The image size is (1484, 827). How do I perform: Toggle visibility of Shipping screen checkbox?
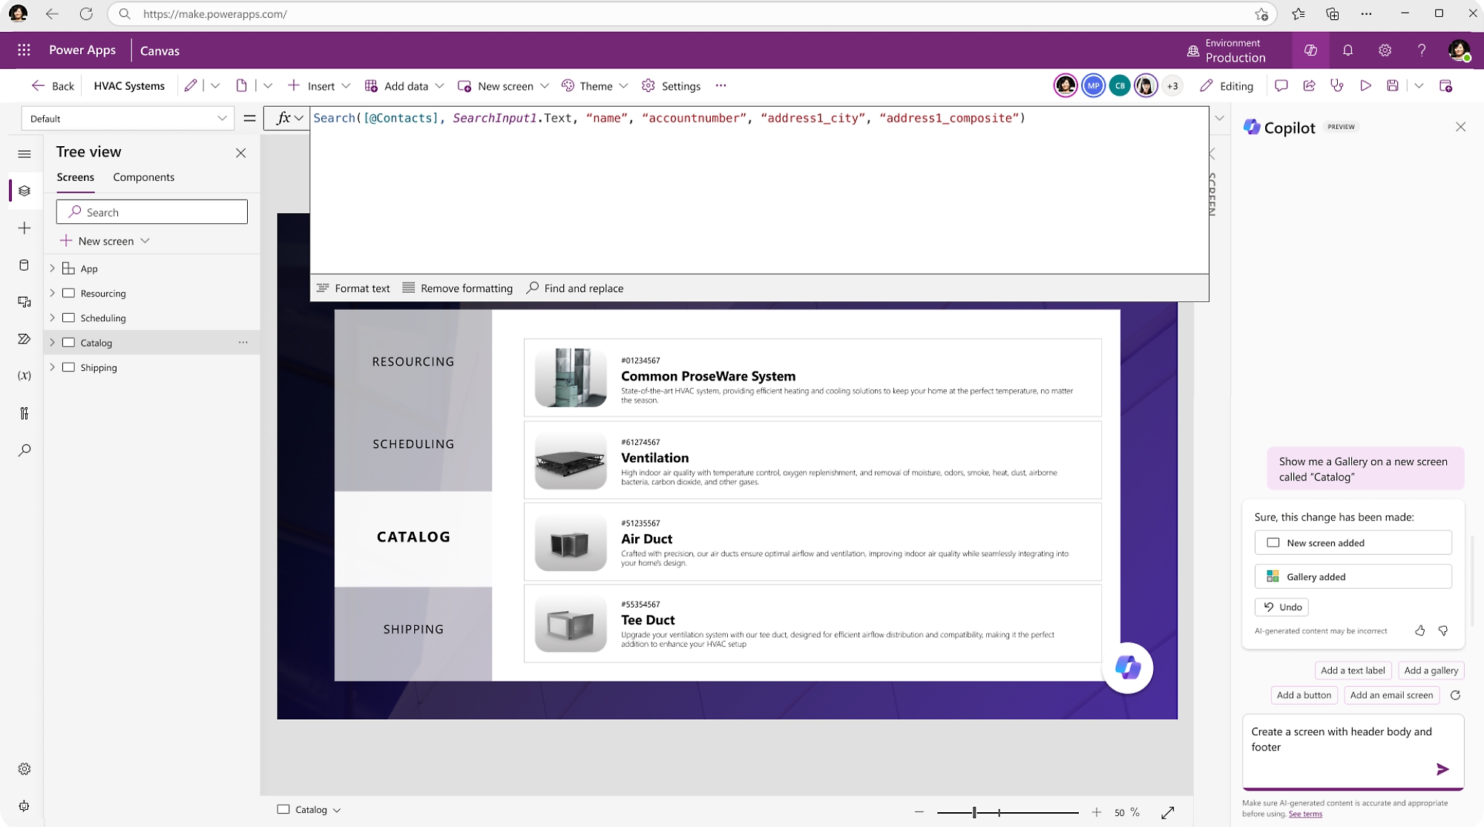click(69, 366)
